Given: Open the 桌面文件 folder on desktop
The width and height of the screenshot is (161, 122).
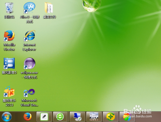Looking at the screenshot, I should pyautogui.click(x=49, y=8).
